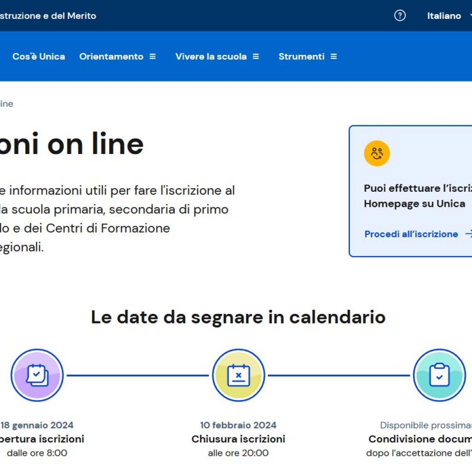Click the 10 febbraio 2024 date text
This screenshot has height=472, width=472.
pos(238,425)
